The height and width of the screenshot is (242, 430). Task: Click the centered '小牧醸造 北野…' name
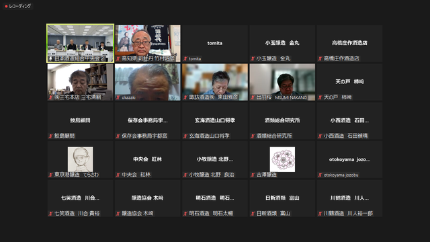[215, 159]
